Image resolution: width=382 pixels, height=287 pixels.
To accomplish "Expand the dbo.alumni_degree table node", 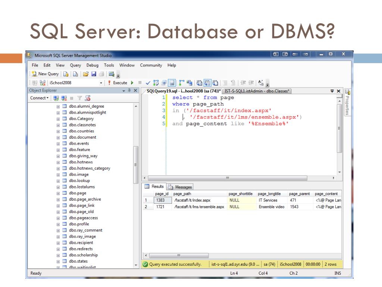I will [x=58, y=107].
